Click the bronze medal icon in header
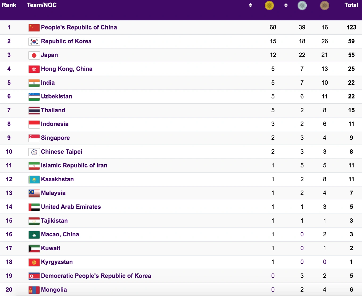 point(324,6)
